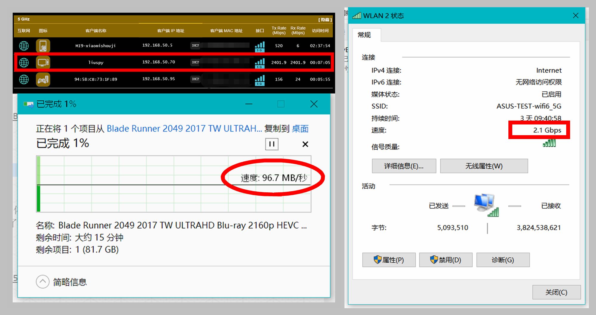Collapse details with the 简略信息 chevron
The width and height of the screenshot is (596, 315).
43,282
